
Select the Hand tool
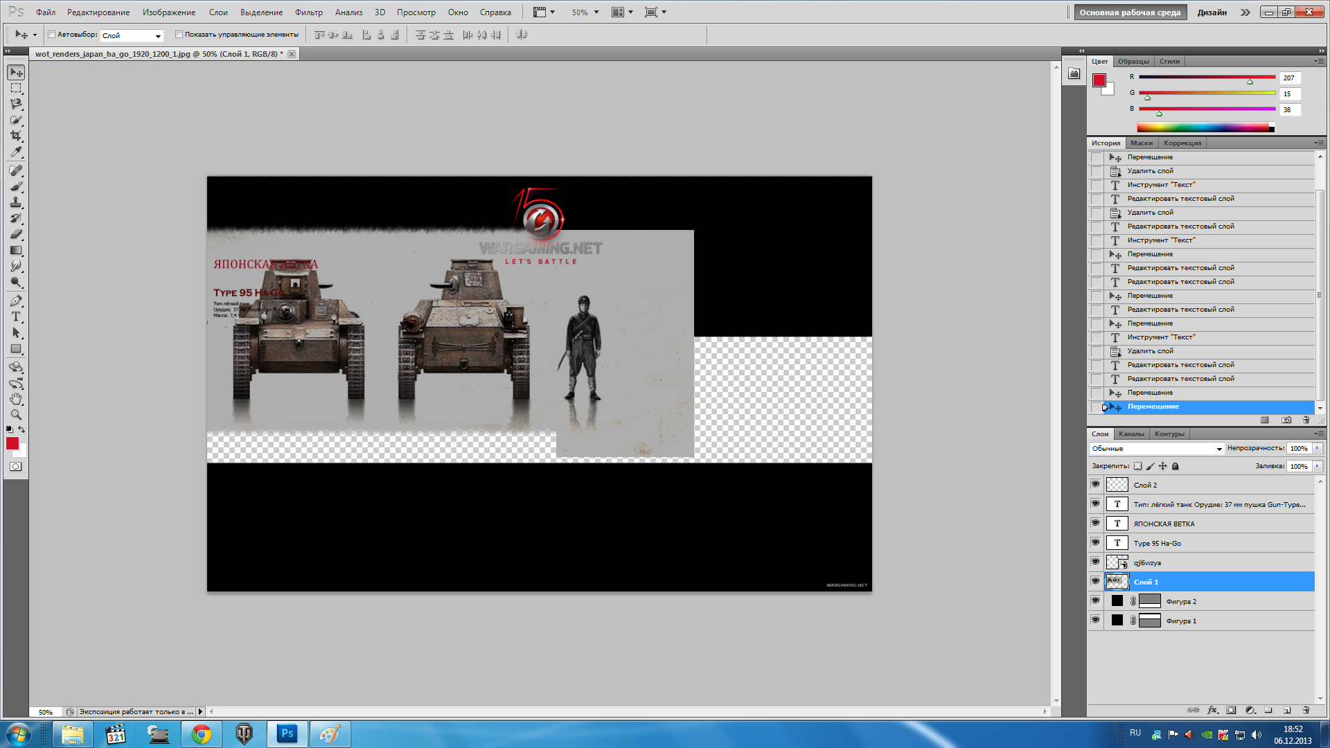click(16, 399)
